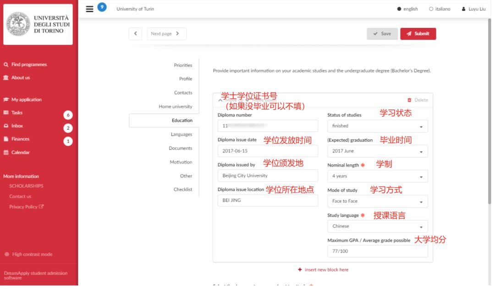This screenshot has width=495, height=293.
Task: Open the Mode of study dropdown
Action: click(378, 201)
